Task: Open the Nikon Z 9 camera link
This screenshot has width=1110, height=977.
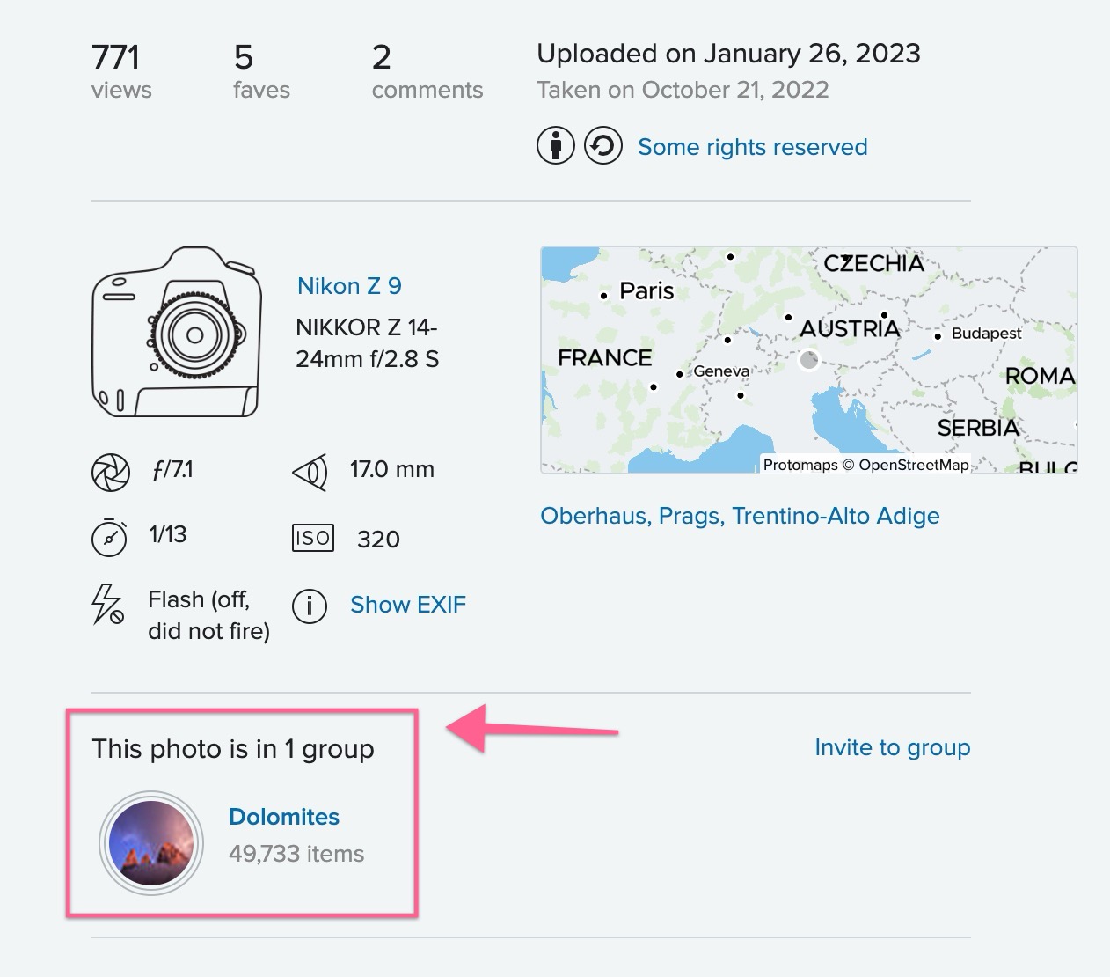Action: tap(349, 286)
